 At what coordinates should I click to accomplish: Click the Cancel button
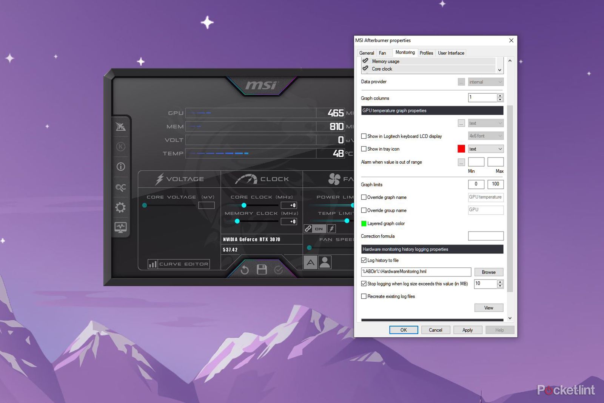pos(436,330)
